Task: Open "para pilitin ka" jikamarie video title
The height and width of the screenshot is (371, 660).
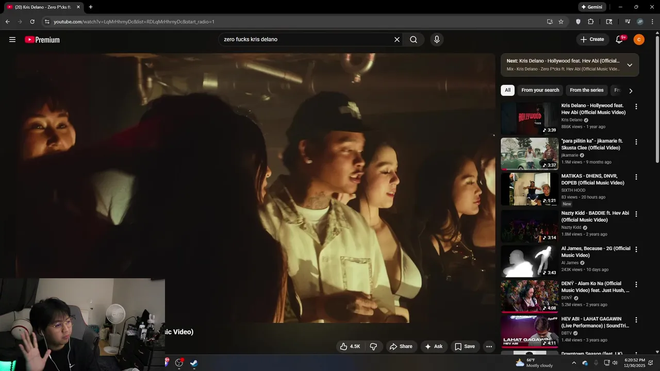Action: pos(592,144)
